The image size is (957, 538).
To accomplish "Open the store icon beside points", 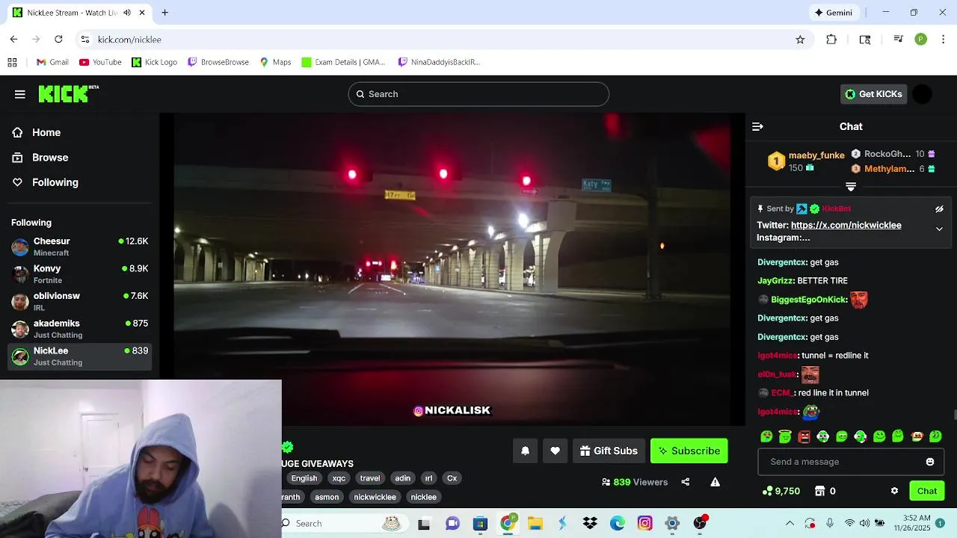I will [x=819, y=491].
